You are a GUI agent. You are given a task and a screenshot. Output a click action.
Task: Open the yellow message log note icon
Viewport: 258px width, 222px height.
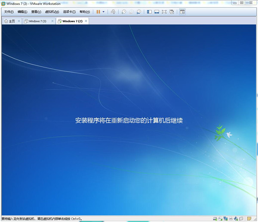pos(249,219)
